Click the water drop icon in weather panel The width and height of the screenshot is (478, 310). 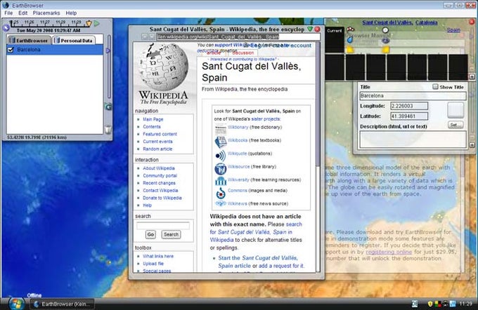(x=350, y=40)
